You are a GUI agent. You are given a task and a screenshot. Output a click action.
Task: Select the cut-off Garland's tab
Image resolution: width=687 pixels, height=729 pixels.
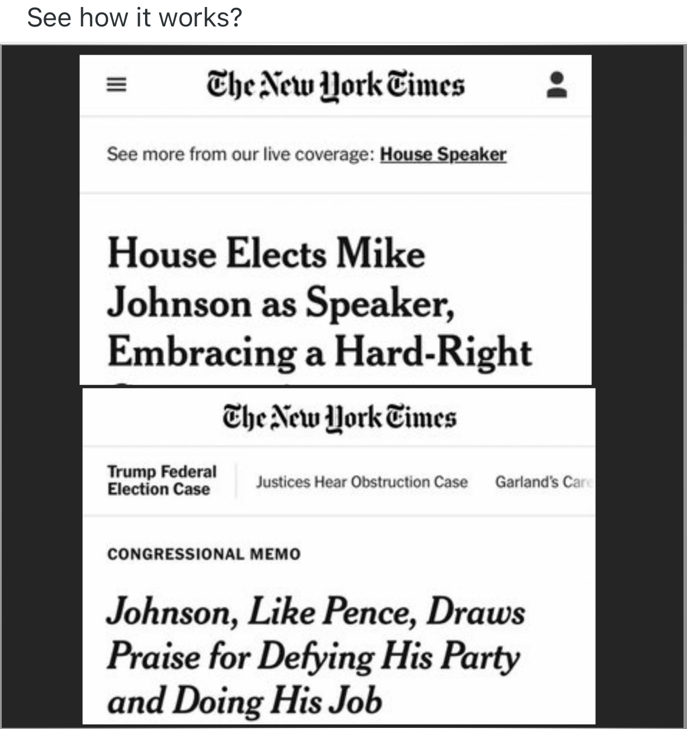click(x=542, y=482)
